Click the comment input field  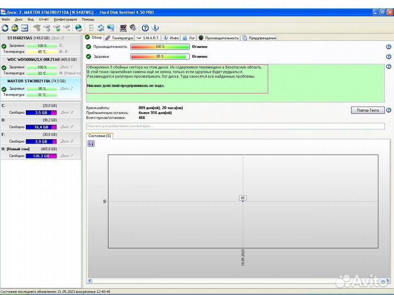pos(235,126)
